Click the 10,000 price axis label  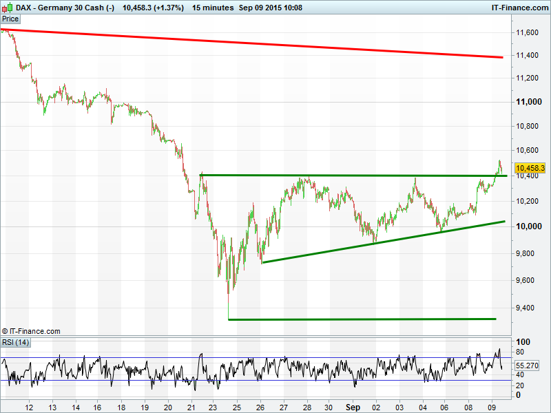528,226
